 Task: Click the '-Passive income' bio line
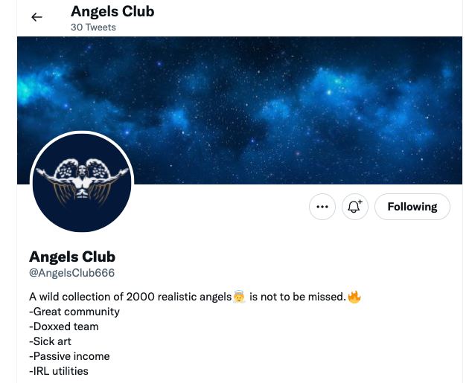click(x=69, y=356)
